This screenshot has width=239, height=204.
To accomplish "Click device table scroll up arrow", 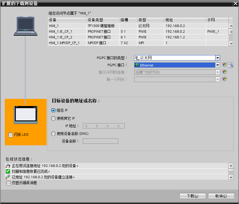I will [x=231, y=26].
